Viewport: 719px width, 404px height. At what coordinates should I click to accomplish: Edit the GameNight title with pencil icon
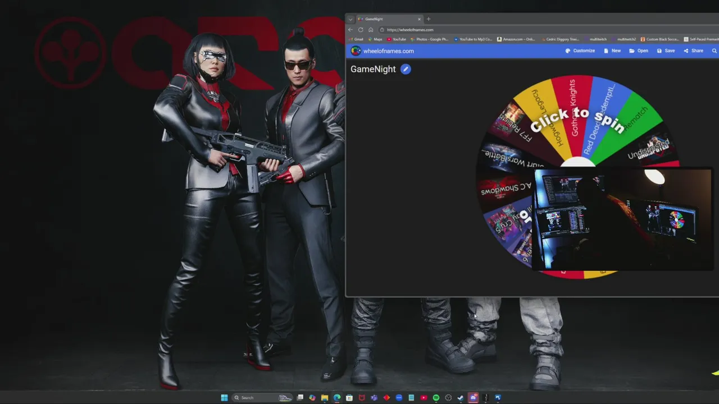coord(406,69)
